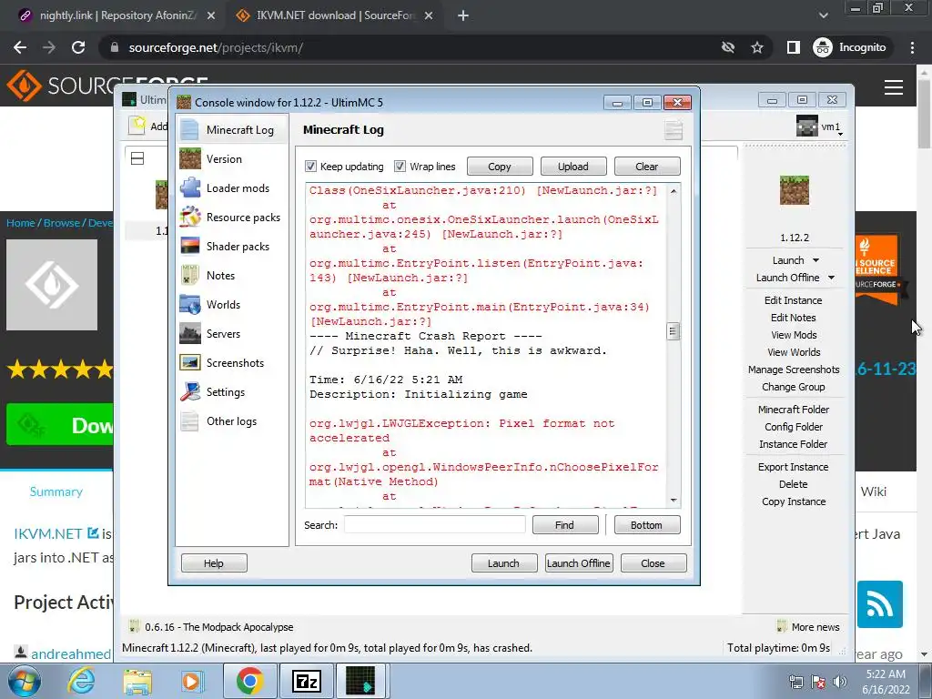Click Launch Offline in console window
Image resolution: width=932 pixels, height=699 pixels.
pos(578,562)
